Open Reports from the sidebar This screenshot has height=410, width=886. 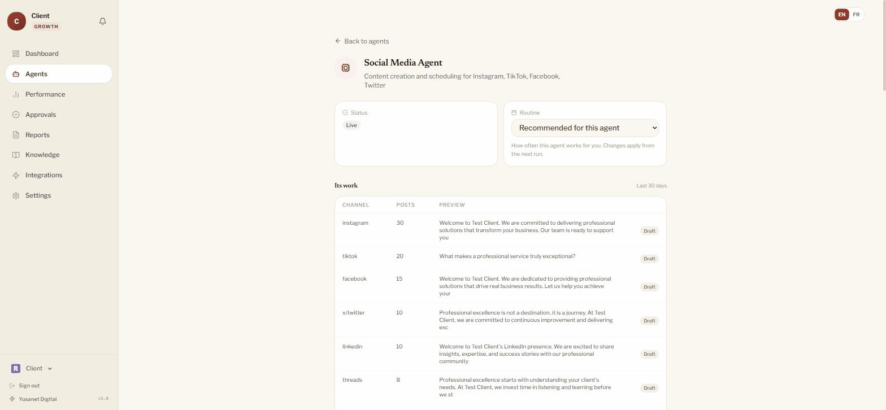click(x=59, y=135)
